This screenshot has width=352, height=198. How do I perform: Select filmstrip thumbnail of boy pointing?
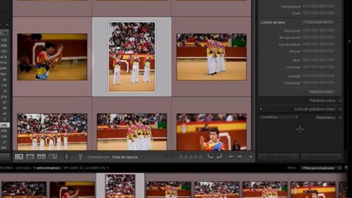coord(313,190)
